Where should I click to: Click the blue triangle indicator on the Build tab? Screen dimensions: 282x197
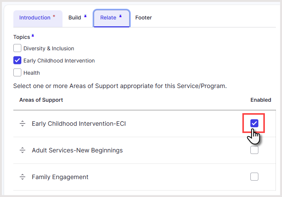click(x=85, y=16)
